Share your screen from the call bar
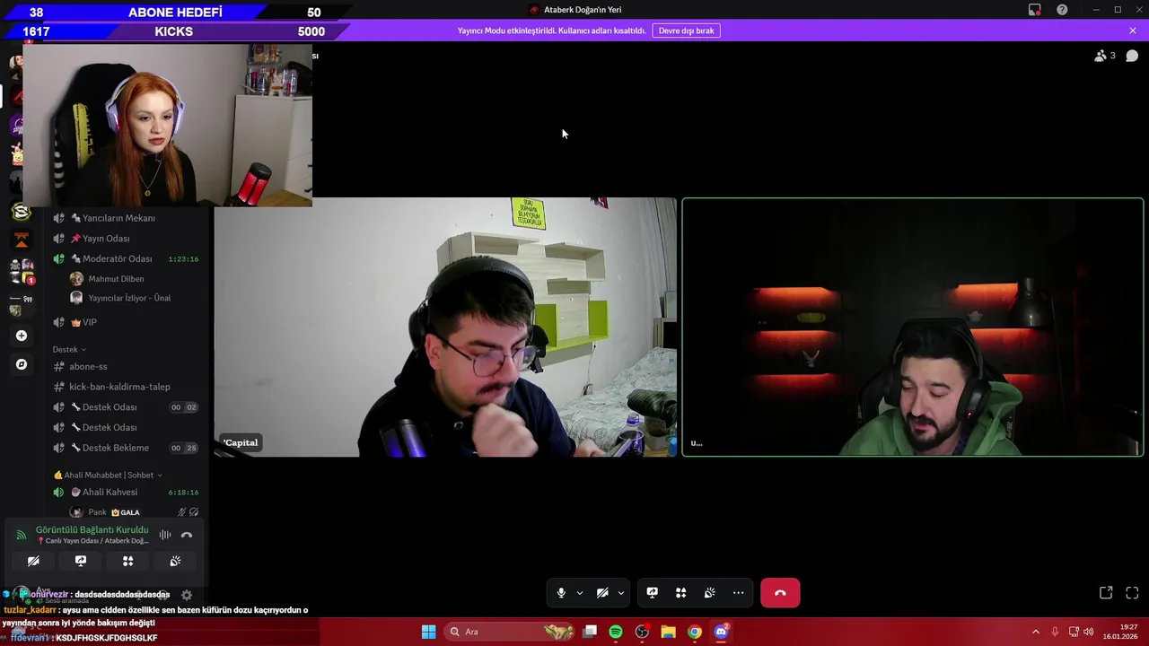Image resolution: width=1149 pixels, height=646 pixels. (x=653, y=593)
